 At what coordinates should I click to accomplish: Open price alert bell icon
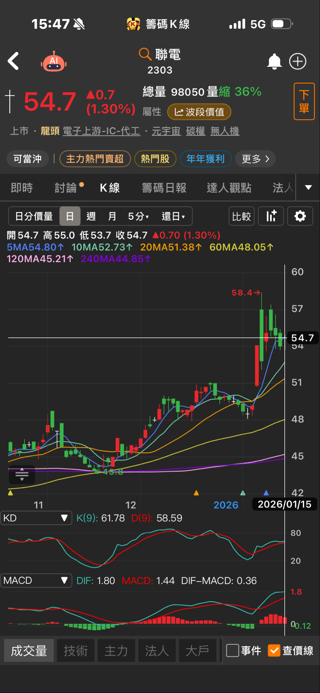coord(274,61)
